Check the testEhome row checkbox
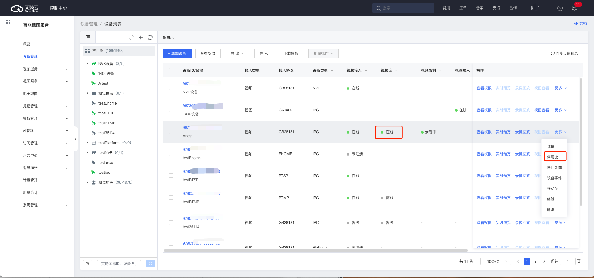594x278 pixels. pyautogui.click(x=171, y=154)
